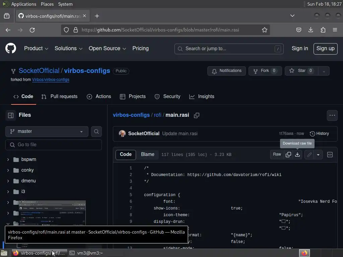Collapse the Files side panel icon

coord(11,115)
